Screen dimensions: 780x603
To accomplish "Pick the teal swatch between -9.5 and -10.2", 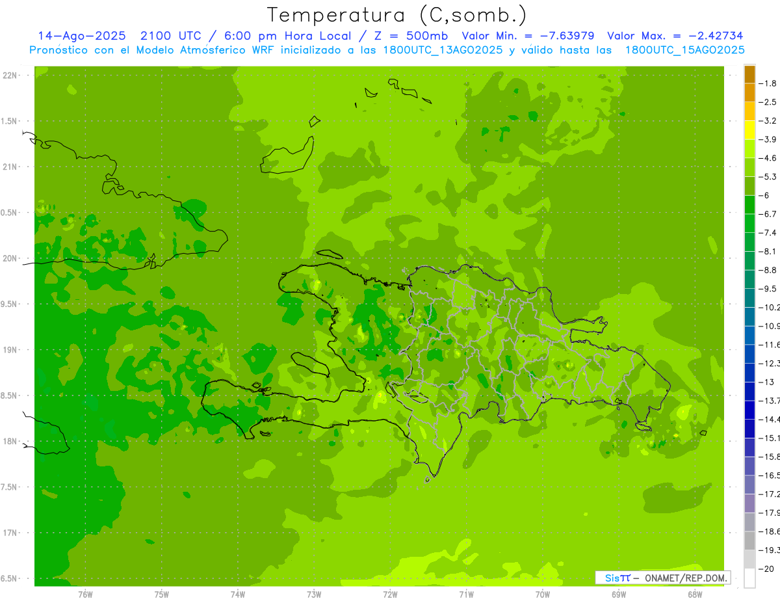I will (749, 298).
